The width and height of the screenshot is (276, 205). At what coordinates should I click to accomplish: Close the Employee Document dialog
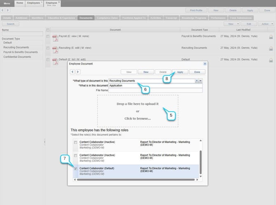[205, 64]
